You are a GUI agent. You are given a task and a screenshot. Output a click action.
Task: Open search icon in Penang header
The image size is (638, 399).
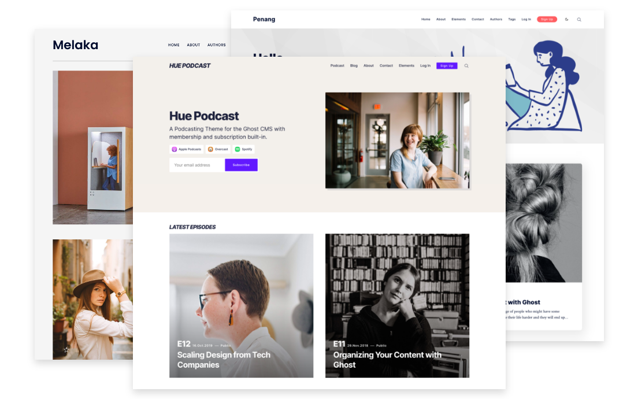tap(579, 20)
